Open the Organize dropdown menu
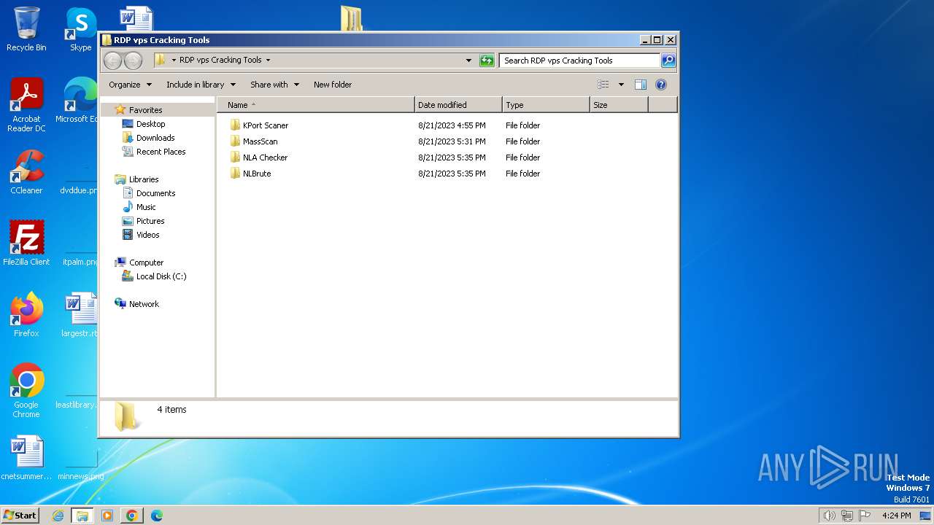The width and height of the screenshot is (934, 525). coord(131,85)
